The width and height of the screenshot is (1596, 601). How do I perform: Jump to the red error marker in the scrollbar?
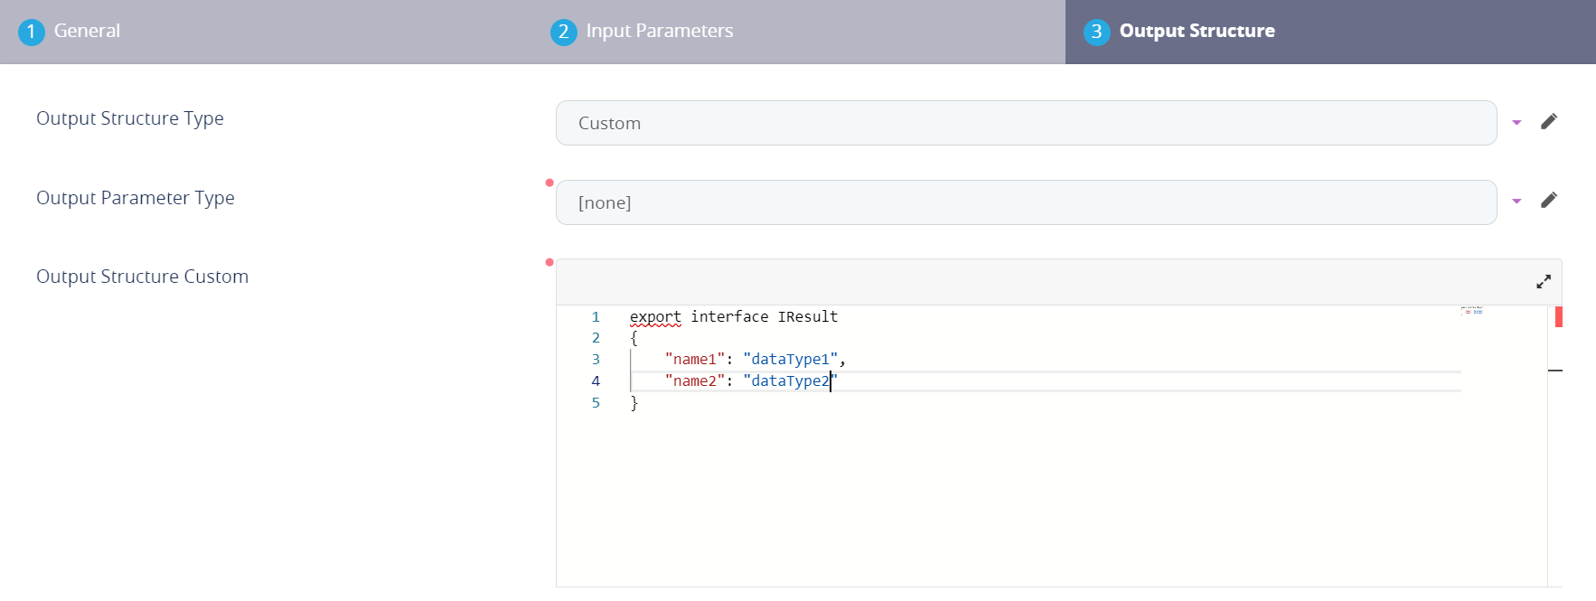tap(1558, 316)
